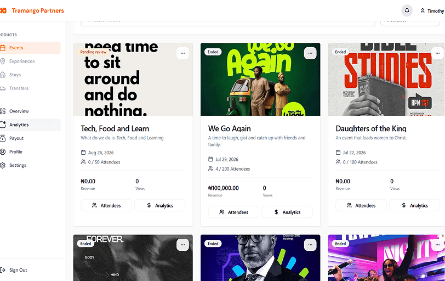Image resolution: width=445 pixels, height=281 pixels.
Task: Go to Overview page
Action: (30, 111)
